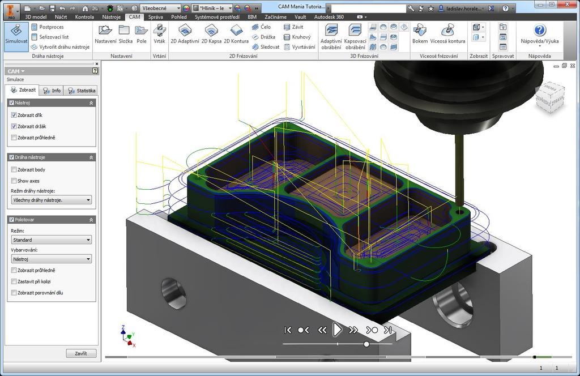Switch to the Náčrt ribbon tab
Screen dimensions: 580x376
[x=61, y=17]
